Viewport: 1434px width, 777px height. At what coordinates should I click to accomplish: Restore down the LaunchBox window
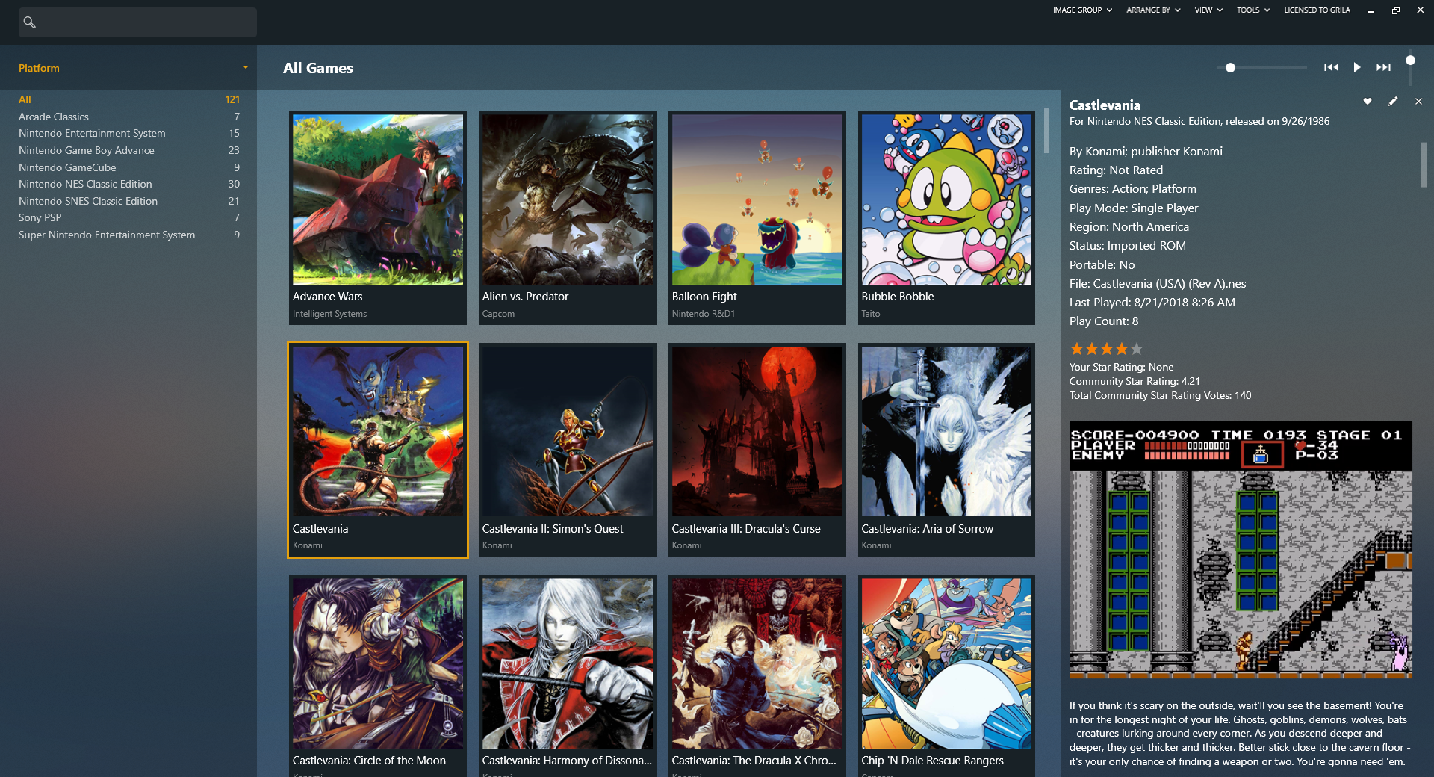[1395, 10]
